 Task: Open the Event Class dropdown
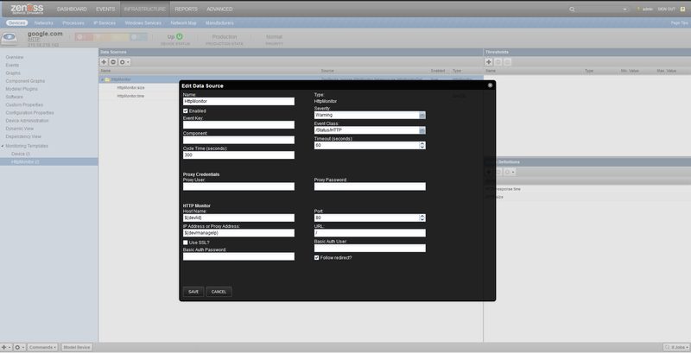tap(422, 130)
